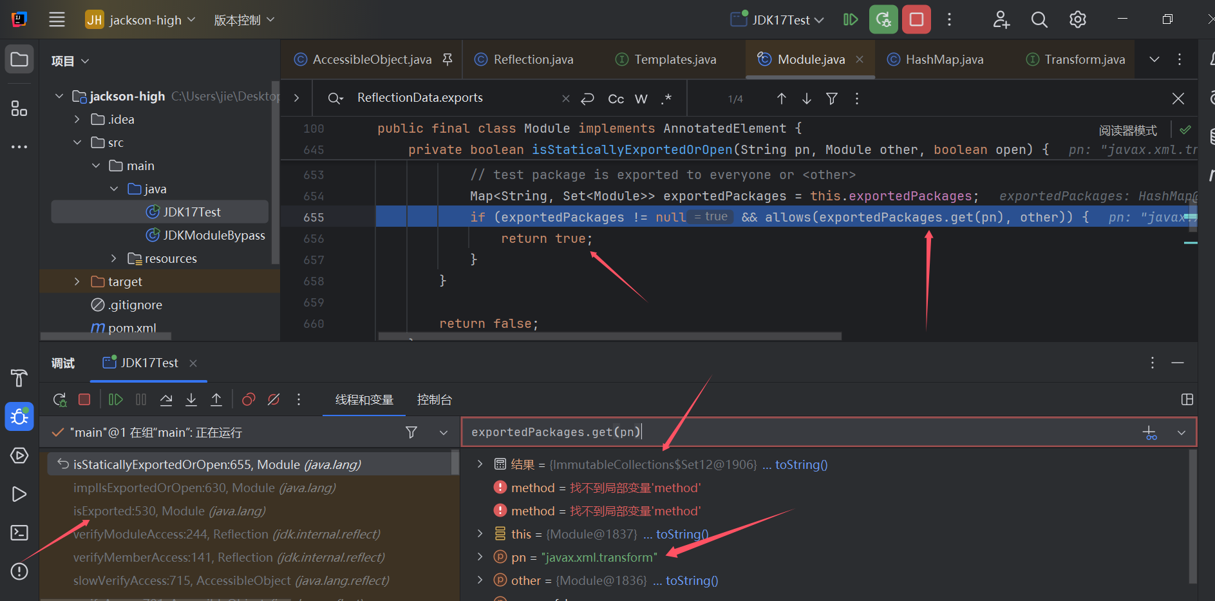The width and height of the screenshot is (1215, 601).
Task: Open more tool windows ellipsis in left sidebar
Action: (x=19, y=147)
